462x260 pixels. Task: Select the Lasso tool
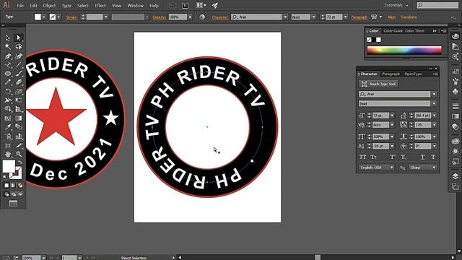coord(19,46)
